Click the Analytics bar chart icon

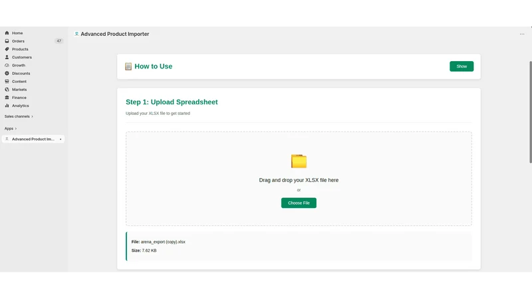(x=7, y=106)
